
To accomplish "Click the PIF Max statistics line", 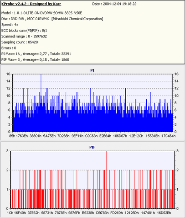I will pyautogui.click(x=35, y=60).
